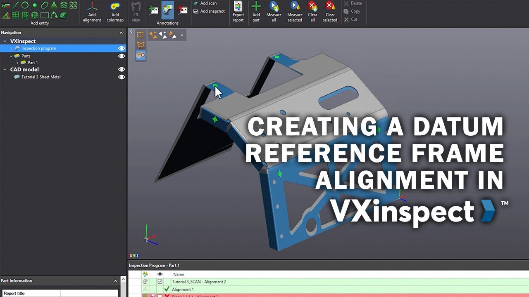Click Clear all
Screen dimensions: 529x297
[x=312, y=12]
